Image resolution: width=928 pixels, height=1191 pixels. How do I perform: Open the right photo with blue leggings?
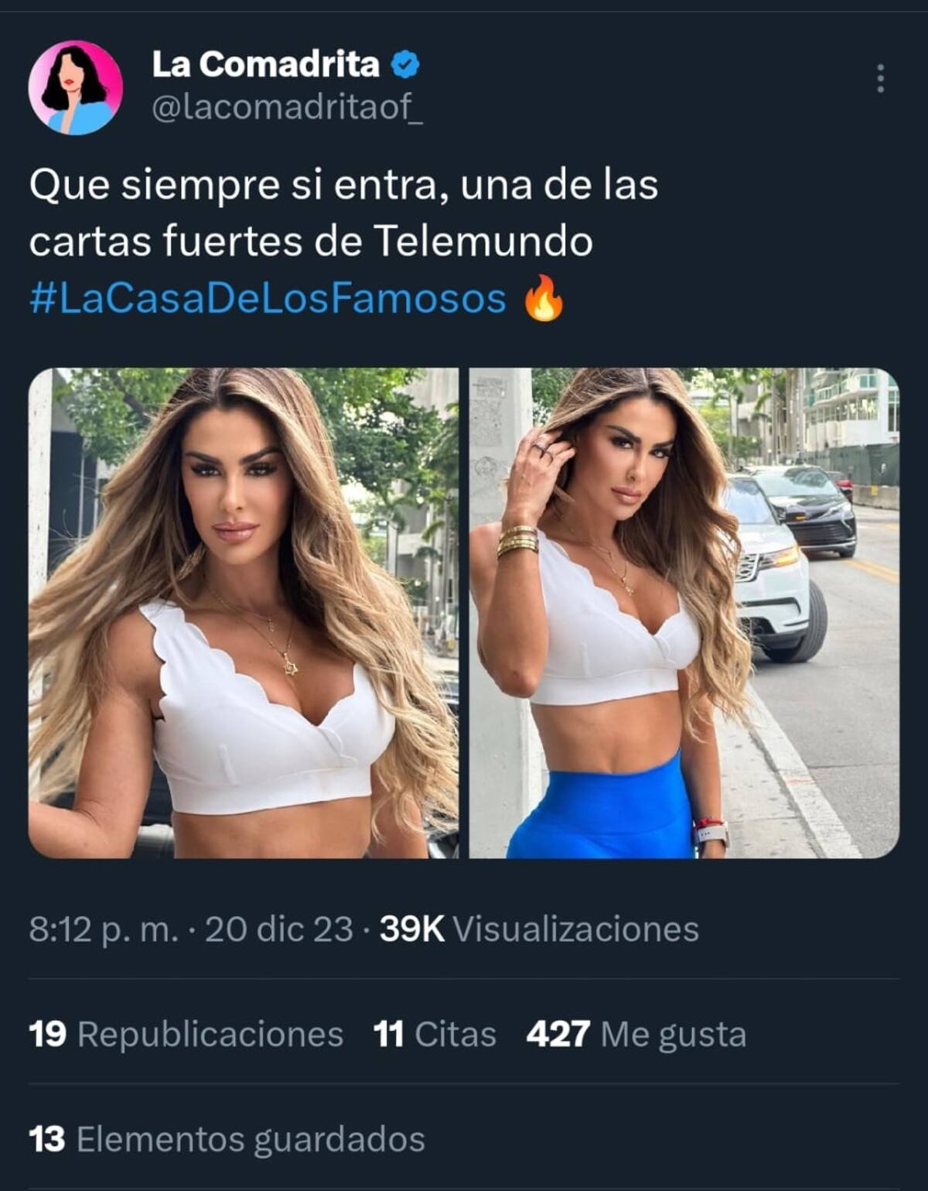click(684, 613)
